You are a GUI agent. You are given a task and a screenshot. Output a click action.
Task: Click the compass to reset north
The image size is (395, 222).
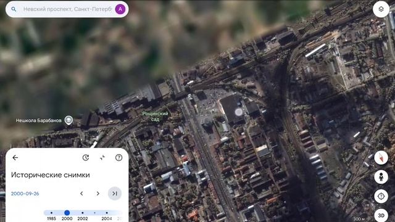click(381, 158)
